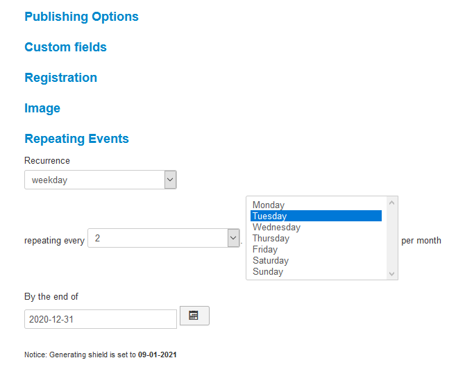Click the weekday list scroll down arrow

(391, 273)
